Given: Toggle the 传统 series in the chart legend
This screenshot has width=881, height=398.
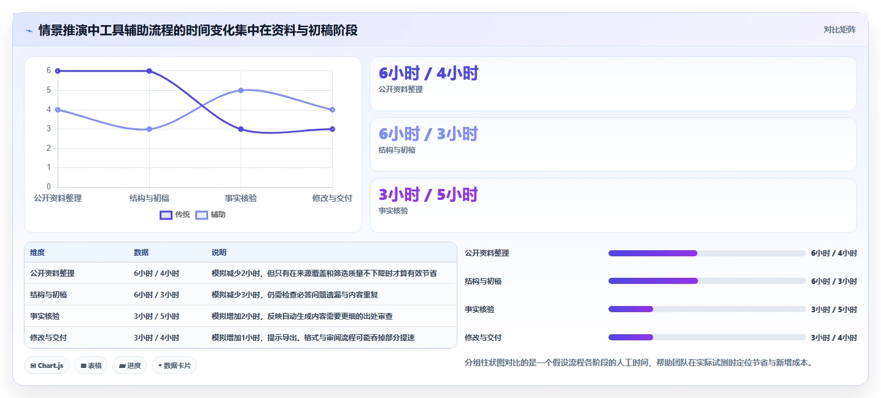Looking at the screenshot, I should click(175, 215).
